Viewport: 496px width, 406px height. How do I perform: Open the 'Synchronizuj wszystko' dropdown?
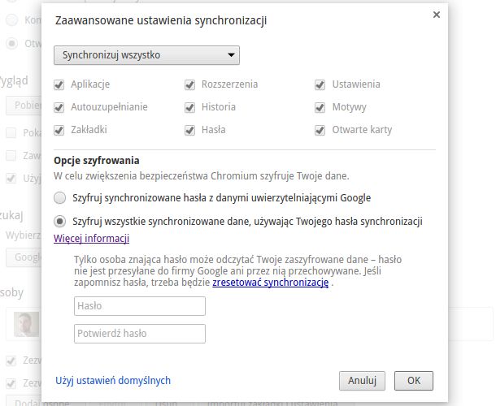[146, 55]
